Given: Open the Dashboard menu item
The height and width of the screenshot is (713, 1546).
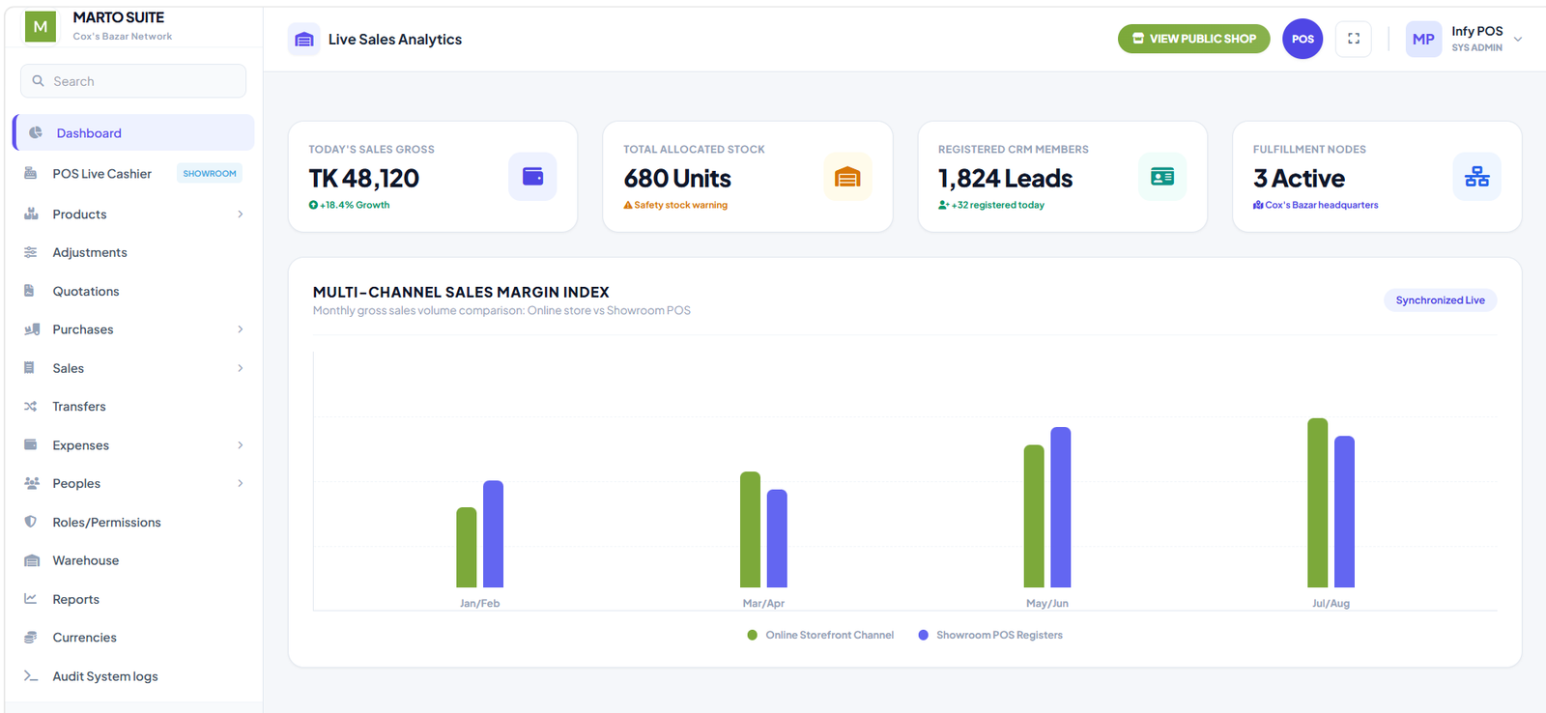Looking at the screenshot, I should [x=134, y=132].
